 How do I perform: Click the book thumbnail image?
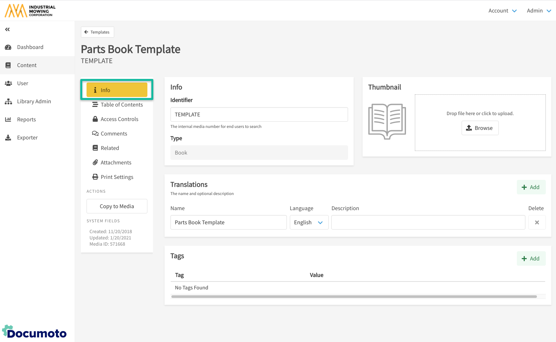pyautogui.click(x=387, y=121)
